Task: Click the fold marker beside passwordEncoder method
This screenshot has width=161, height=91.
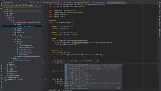Action: click(48, 41)
